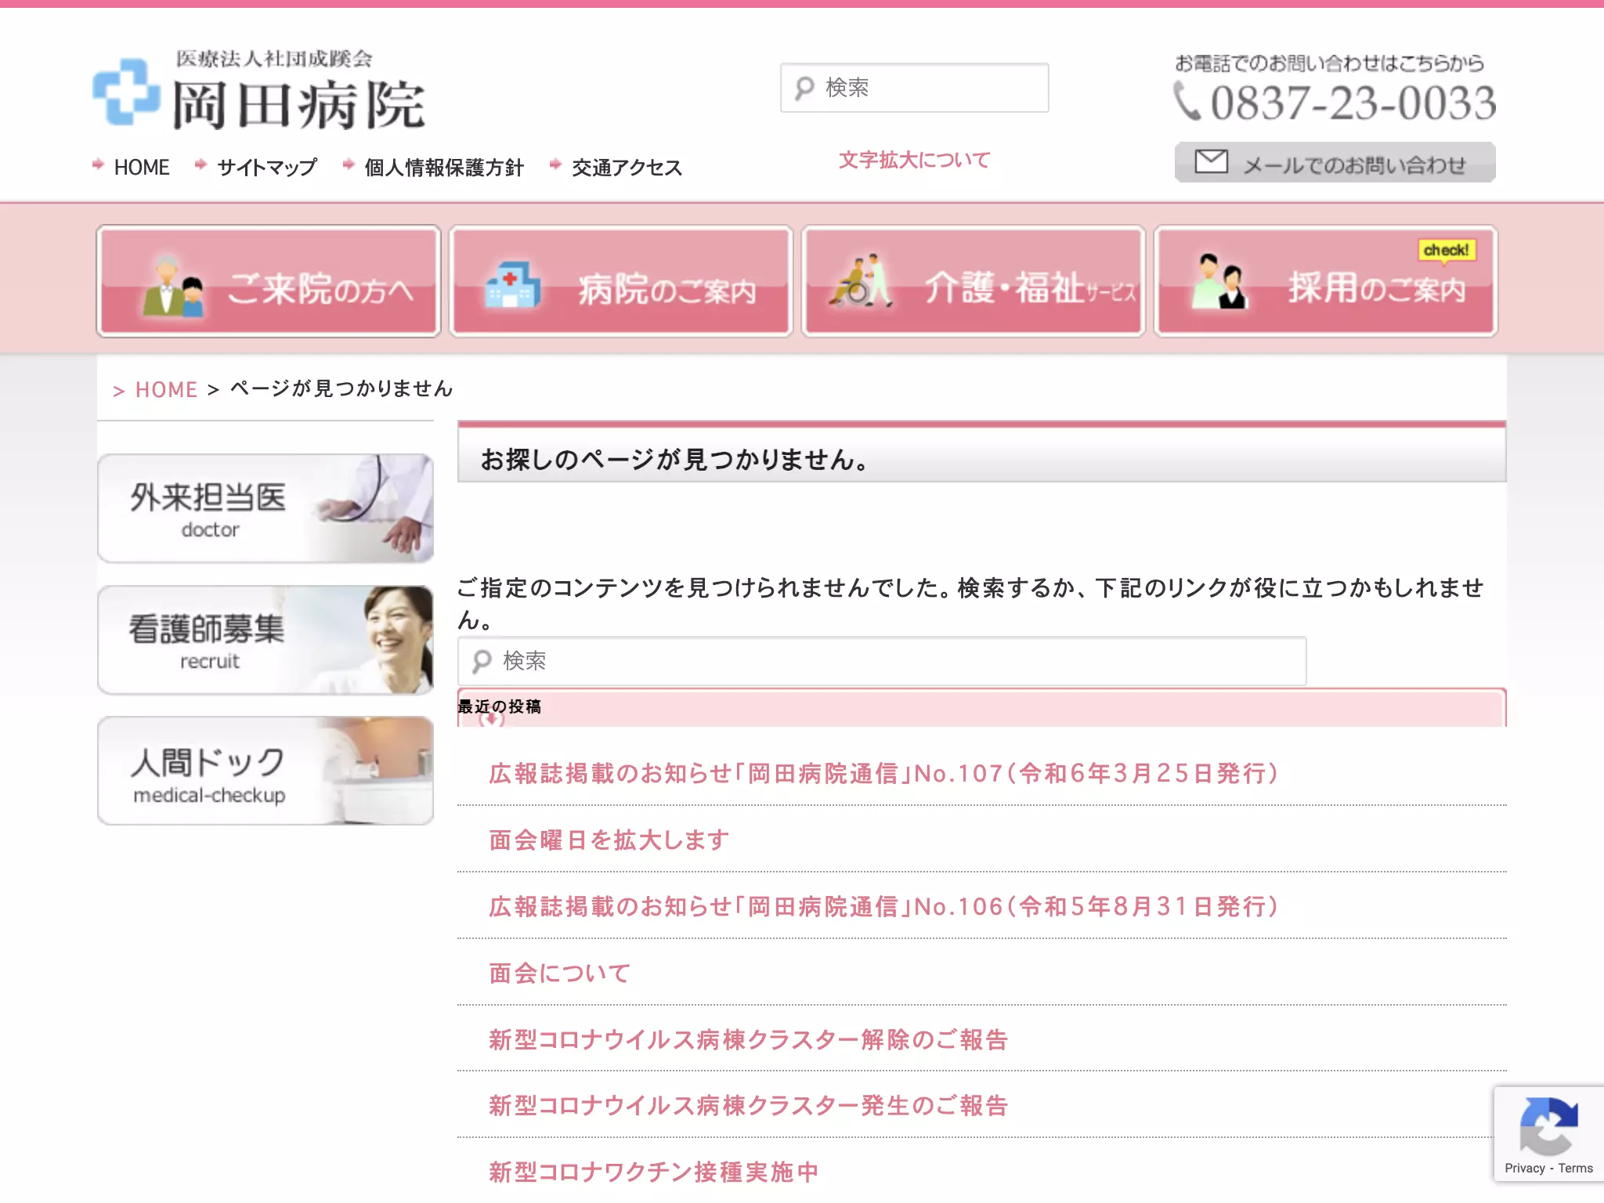Click the header search input field

[x=914, y=88]
